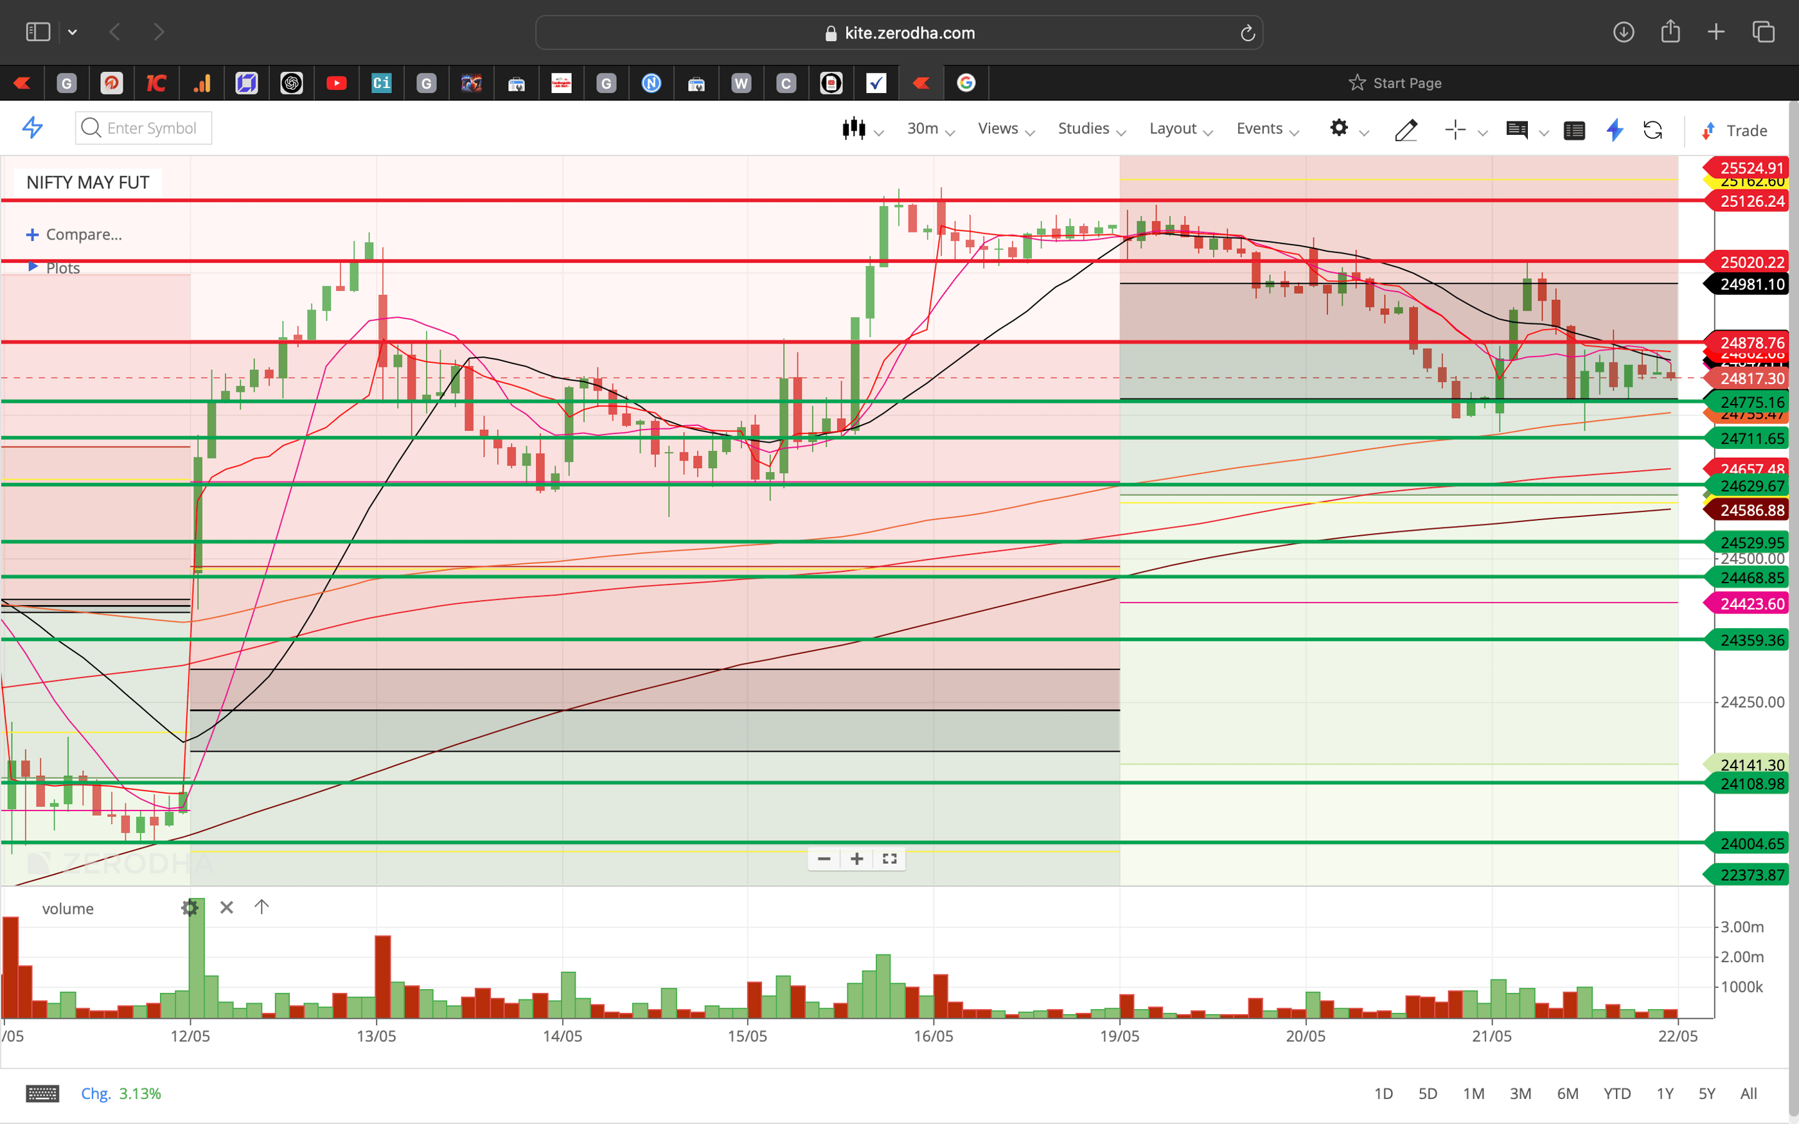The height and width of the screenshot is (1124, 1799).
Task: Refresh the chart with reload icon
Action: pyautogui.click(x=1654, y=130)
